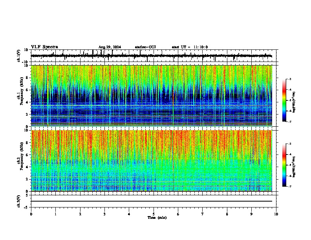This screenshot has height=240, width=311.
Task: Click the time axis tick label "7"
Action: 203,214
